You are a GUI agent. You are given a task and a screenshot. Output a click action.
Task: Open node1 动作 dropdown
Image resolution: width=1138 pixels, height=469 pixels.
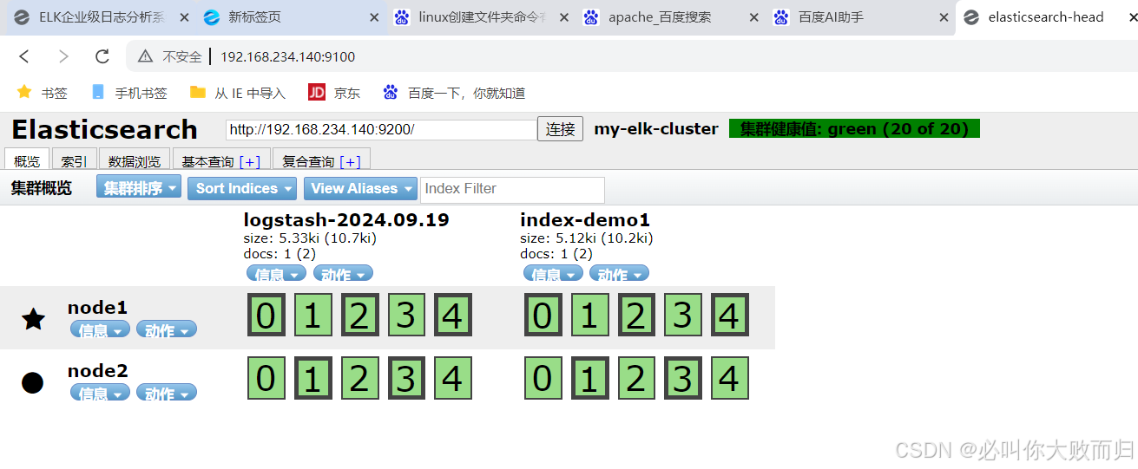tap(167, 329)
